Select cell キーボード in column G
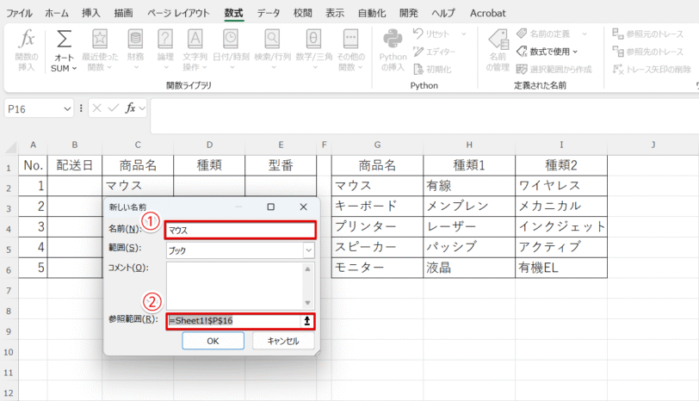 tap(377, 207)
